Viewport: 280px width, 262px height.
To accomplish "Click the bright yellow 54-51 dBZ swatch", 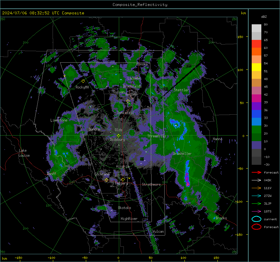I will pyautogui.click(x=256, y=67).
